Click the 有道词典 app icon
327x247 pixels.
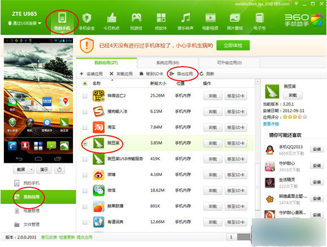(x=98, y=222)
